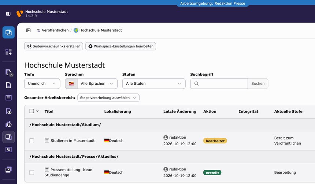315x184 pixels.
Task: Click Arbeitsumgebung: Redaktion Presse banner
Action: tap(213, 3)
